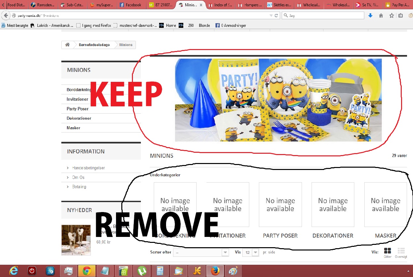
Task: Open the Party Poser subcategory image
Action: point(280,204)
